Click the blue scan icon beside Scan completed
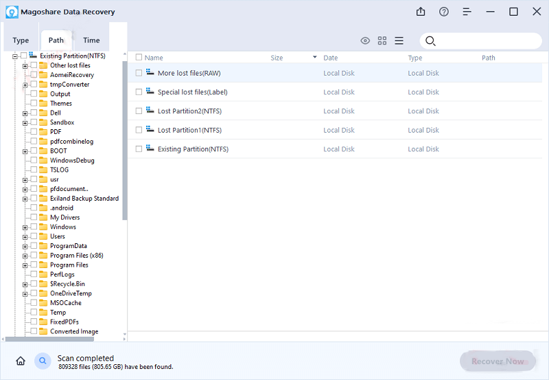Viewport: 549px width, 380px height. click(43, 361)
